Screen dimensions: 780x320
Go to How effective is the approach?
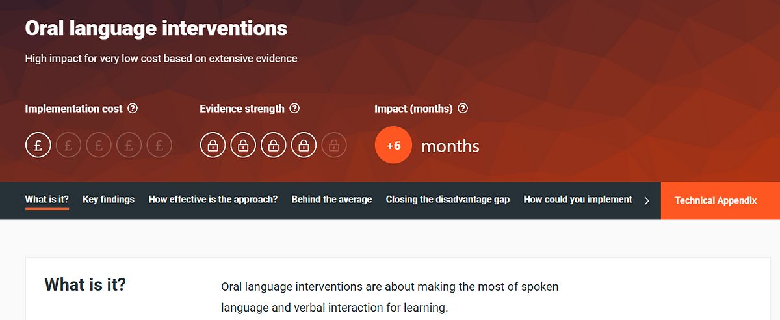(x=213, y=200)
